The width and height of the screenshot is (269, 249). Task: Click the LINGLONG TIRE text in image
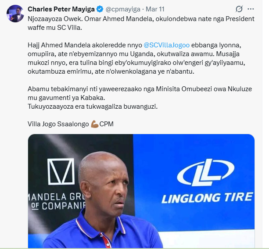(208, 198)
